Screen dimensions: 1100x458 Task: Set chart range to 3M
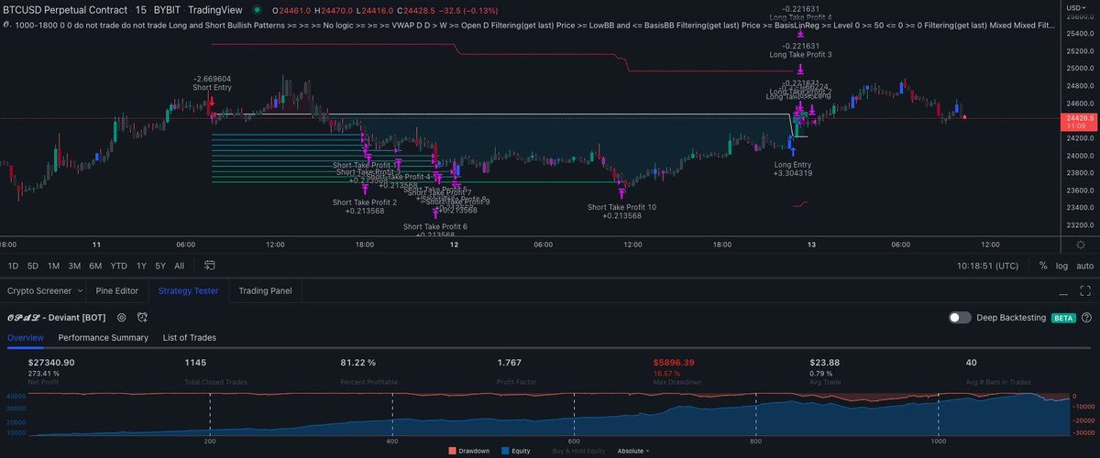pyautogui.click(x=74, y=266)
